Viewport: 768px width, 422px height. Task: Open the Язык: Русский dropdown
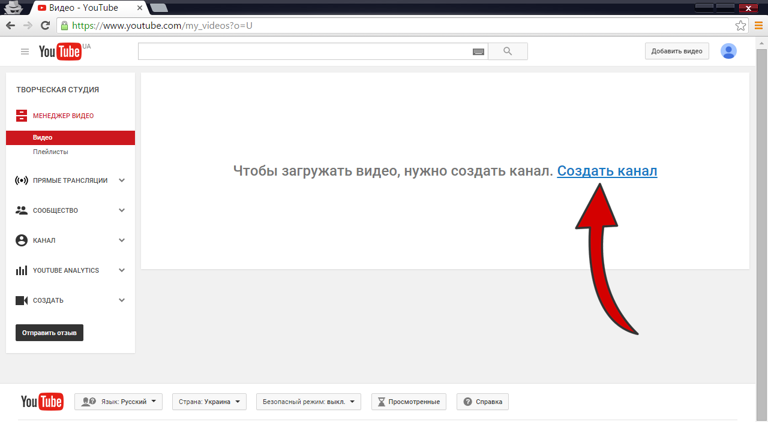tap(118, 402)
